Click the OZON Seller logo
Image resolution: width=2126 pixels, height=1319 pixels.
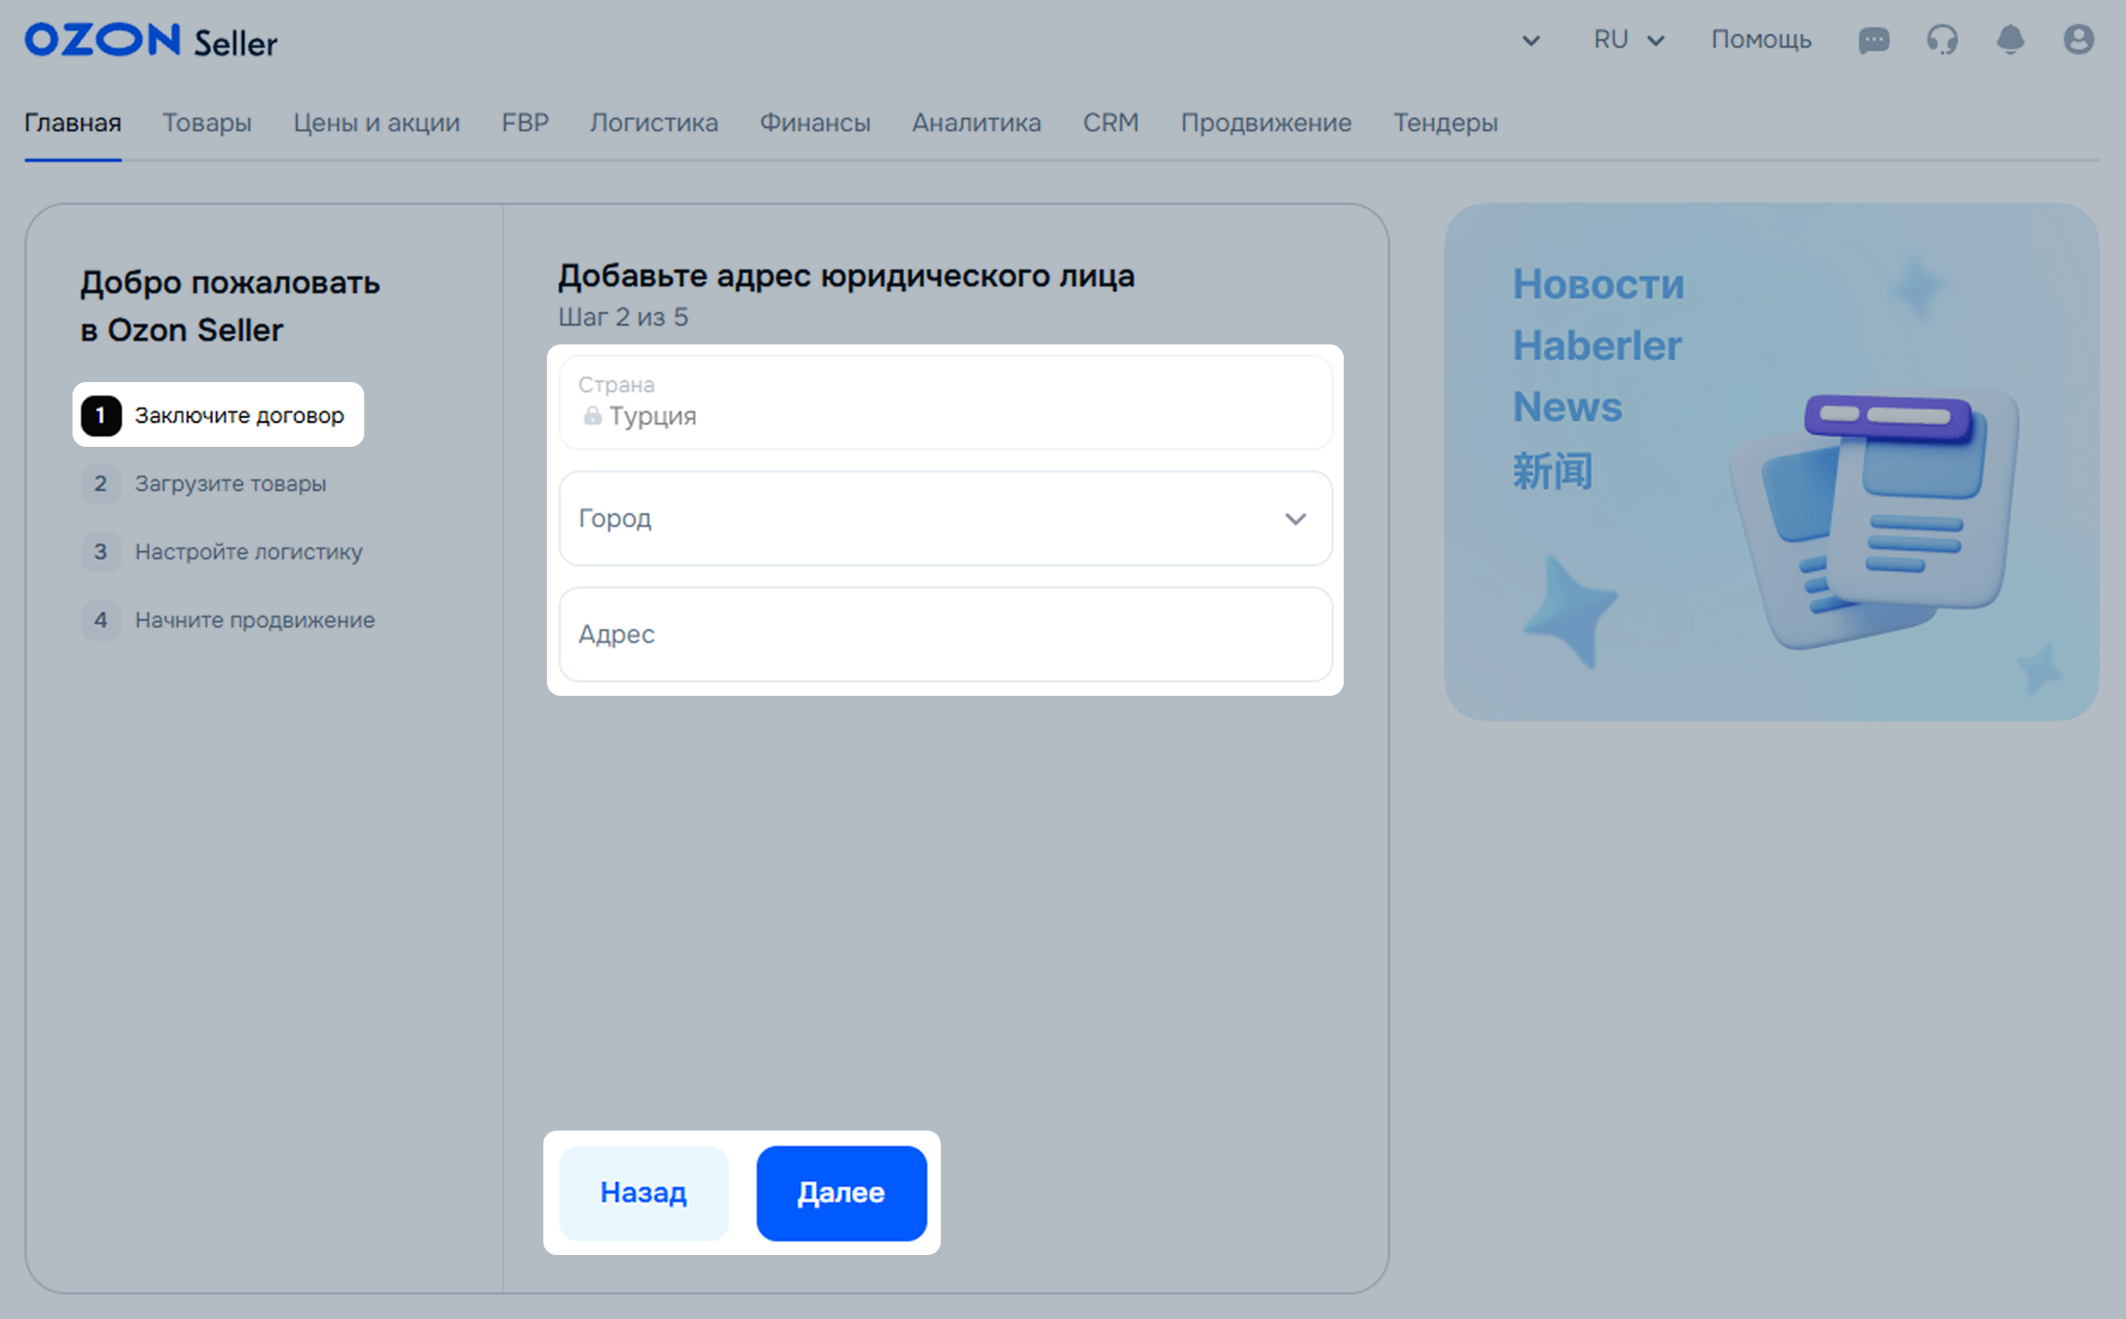coord(151,41)
